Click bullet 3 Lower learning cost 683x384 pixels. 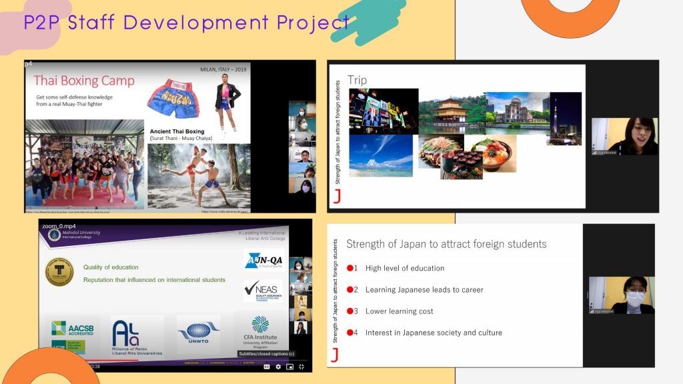click(x=399, y=311)
